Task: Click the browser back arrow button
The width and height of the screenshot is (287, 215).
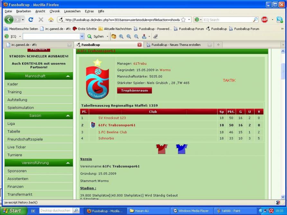Action: point(9,20)
